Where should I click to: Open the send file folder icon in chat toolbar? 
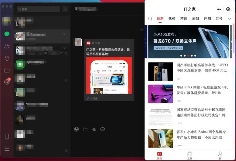(x=85, y=129)
